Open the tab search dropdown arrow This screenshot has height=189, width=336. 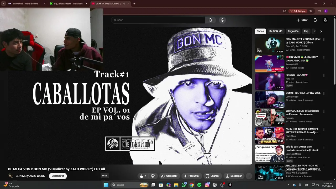pos(3,4)
